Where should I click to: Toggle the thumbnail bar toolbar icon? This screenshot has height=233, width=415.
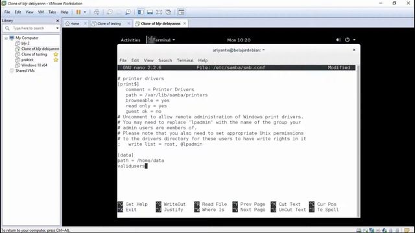150,12
